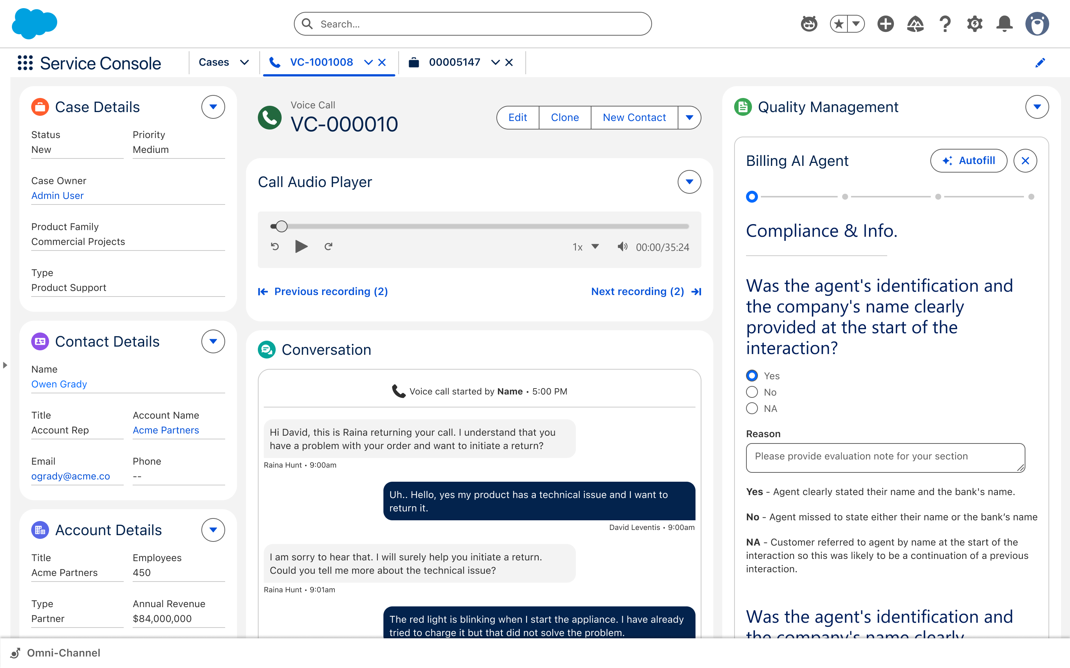View notifications bell
1070x668 pixels.
tap(1004, 24)
